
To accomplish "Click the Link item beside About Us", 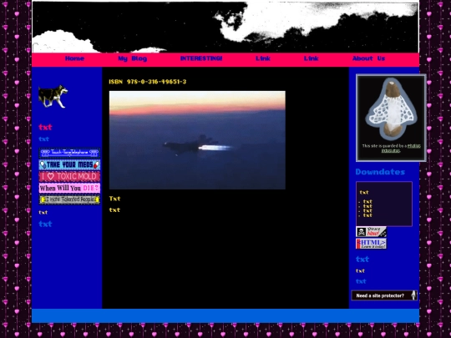I will (311, 58).
